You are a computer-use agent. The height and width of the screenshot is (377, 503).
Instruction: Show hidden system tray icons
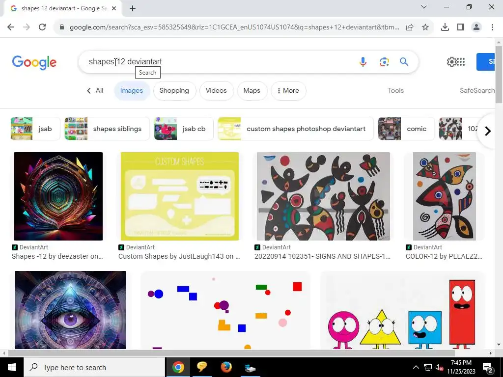tap(416, 367)
